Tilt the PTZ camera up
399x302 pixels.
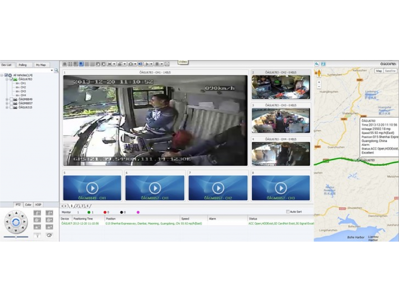(x=16, y=213)
